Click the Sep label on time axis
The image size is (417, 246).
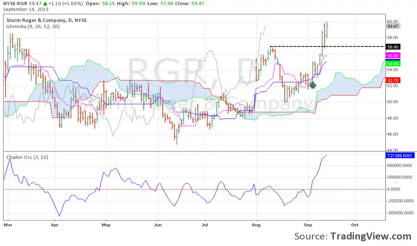308,225
